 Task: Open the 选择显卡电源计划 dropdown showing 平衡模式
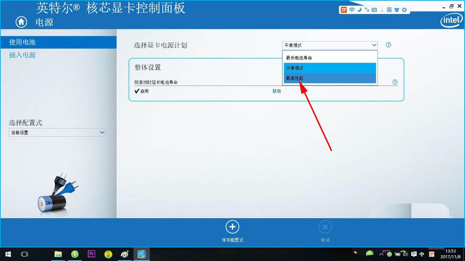tap(330, 45)
